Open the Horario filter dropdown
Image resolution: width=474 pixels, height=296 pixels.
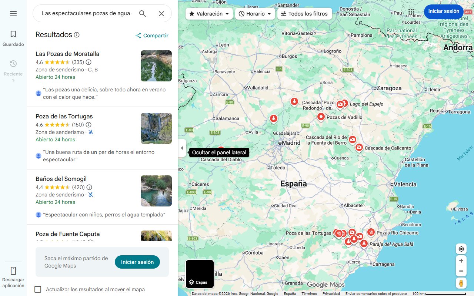pyautogui.click(x=255, y=13)
